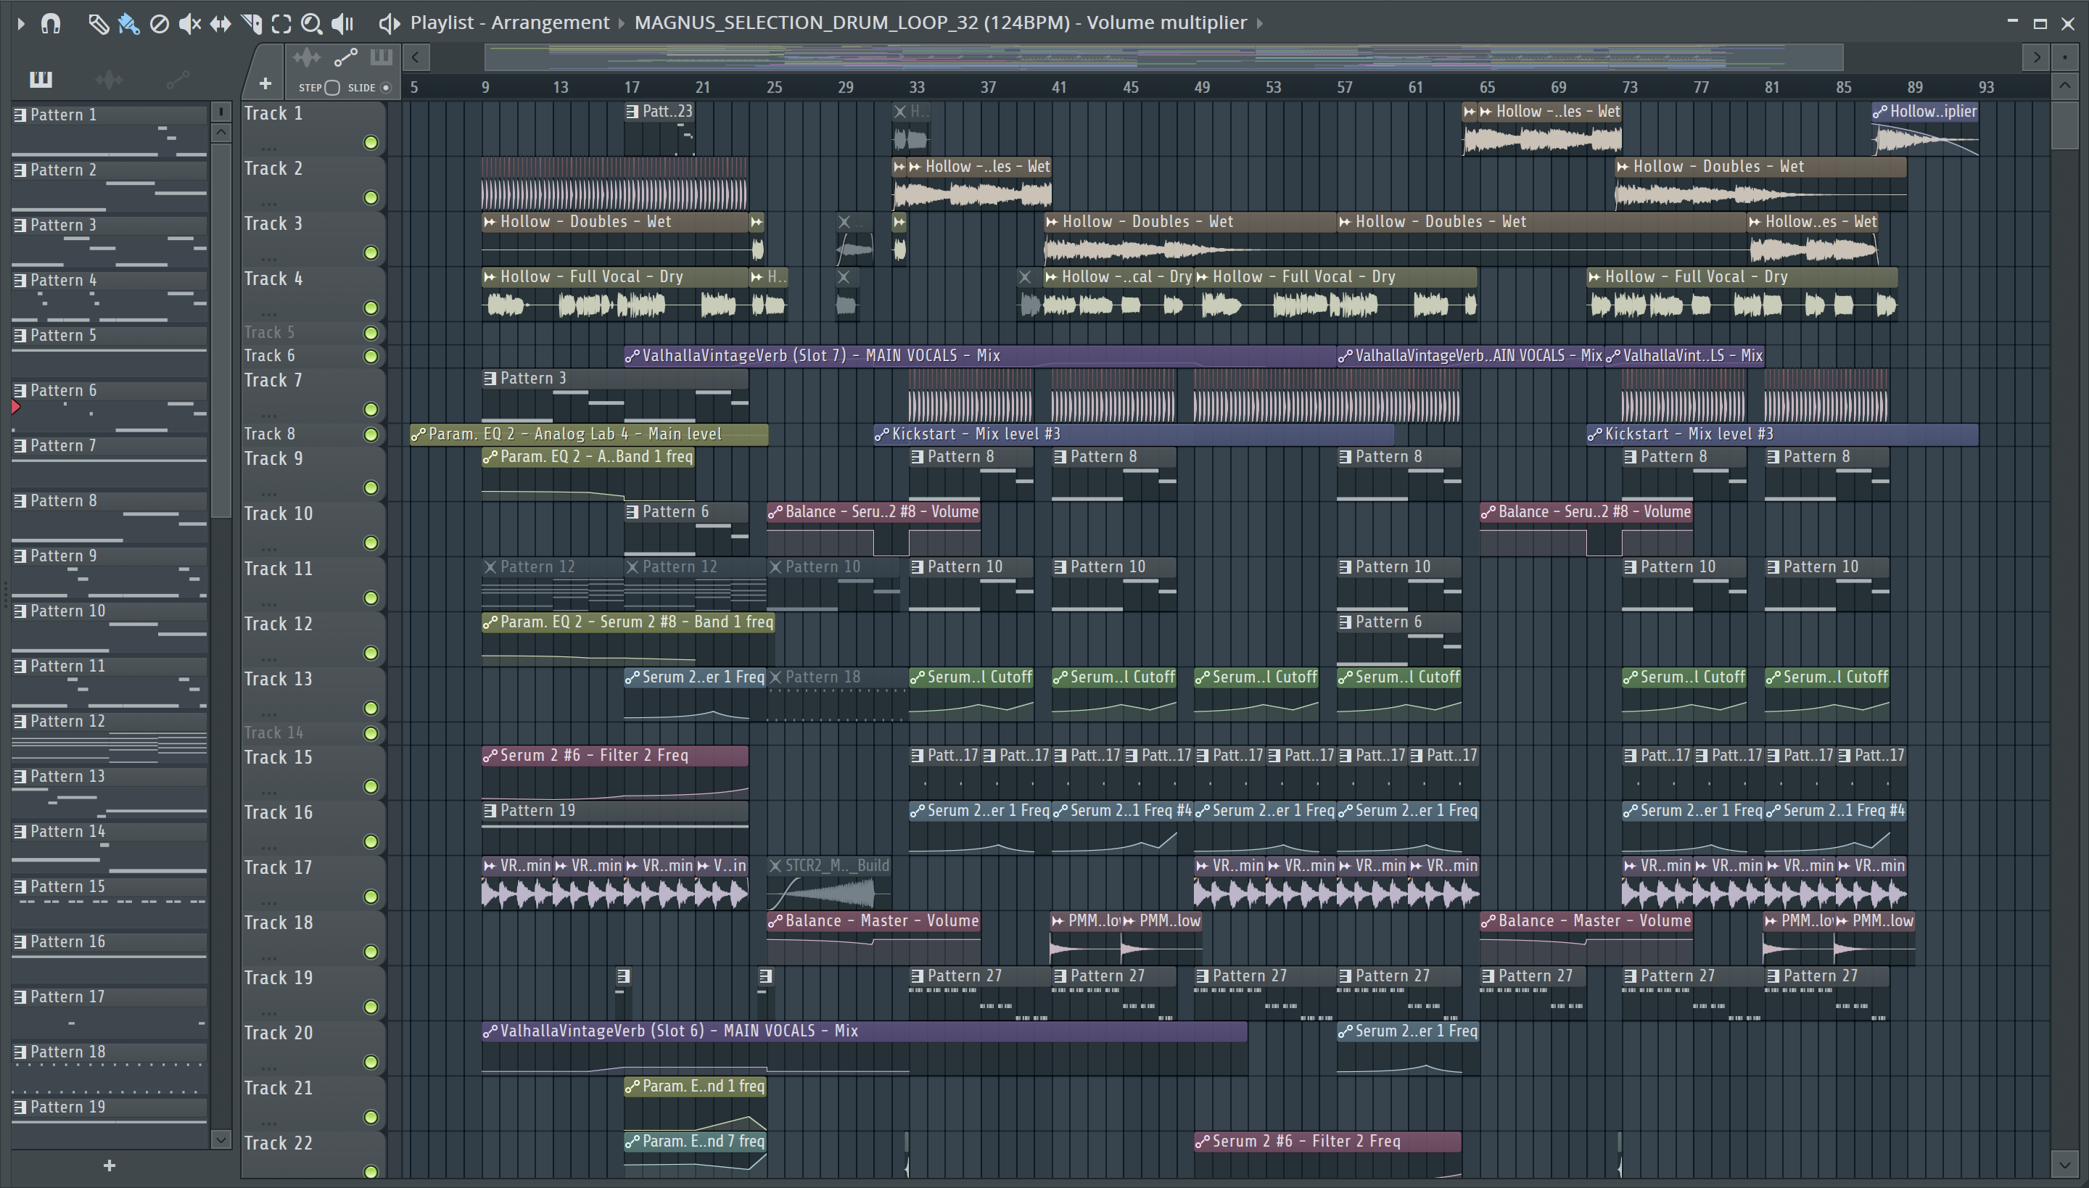This screenshot has height=1188, width=2089.
Task: Open clip menu of Pattern 19 clip
Action: 490,811
